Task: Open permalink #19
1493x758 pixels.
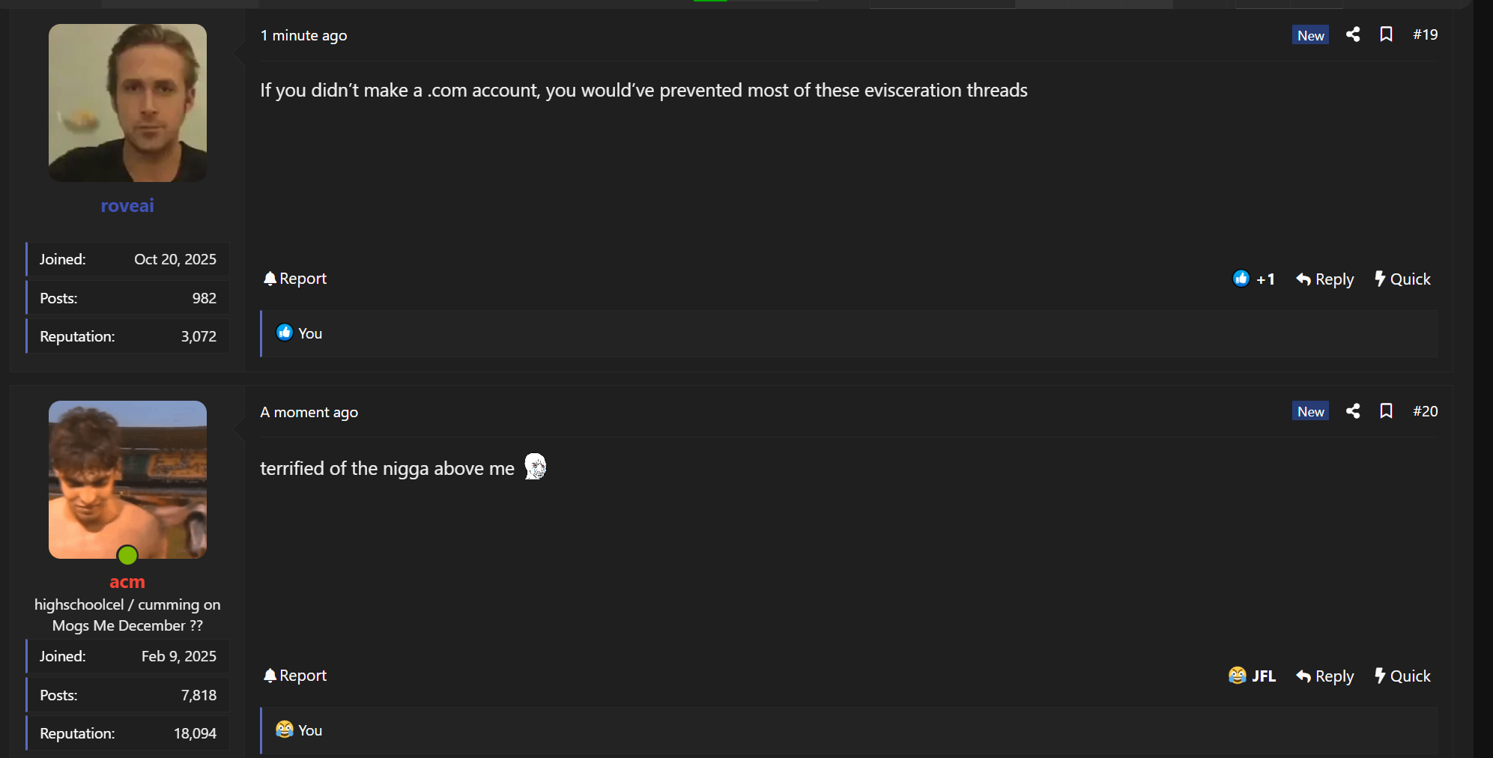Action: click(1425, 34)
